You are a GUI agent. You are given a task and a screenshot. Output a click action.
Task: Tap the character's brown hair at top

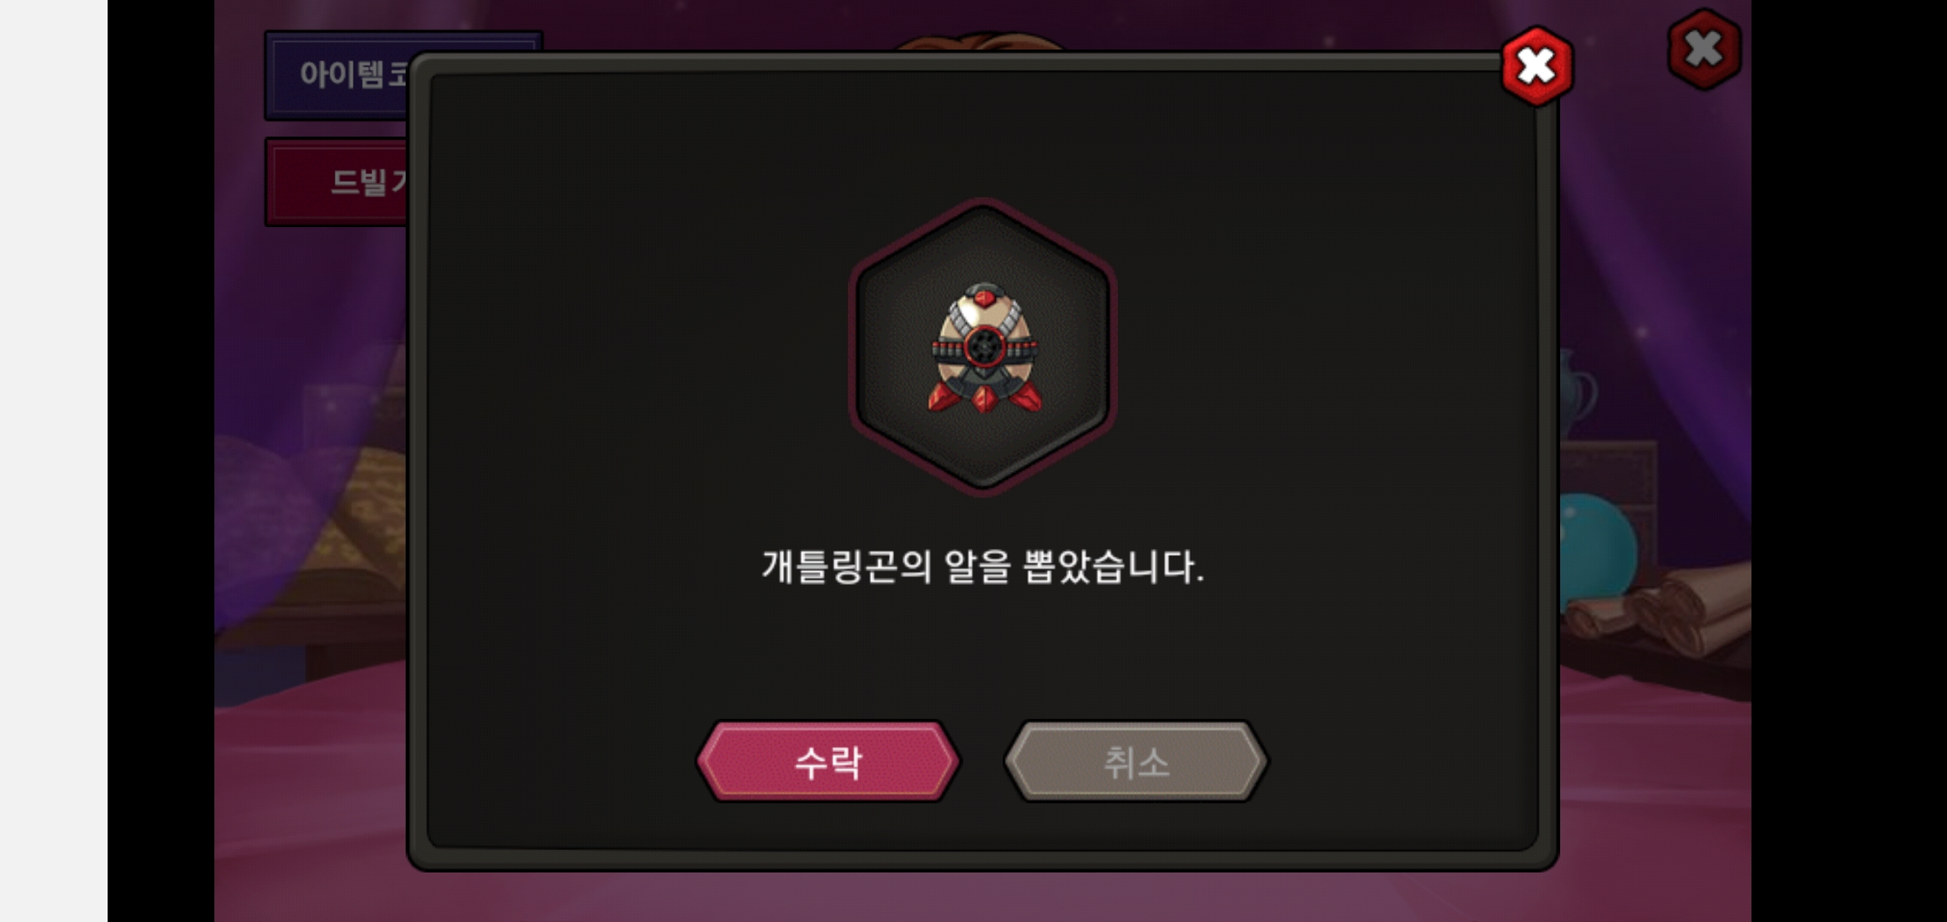point(980,41)
